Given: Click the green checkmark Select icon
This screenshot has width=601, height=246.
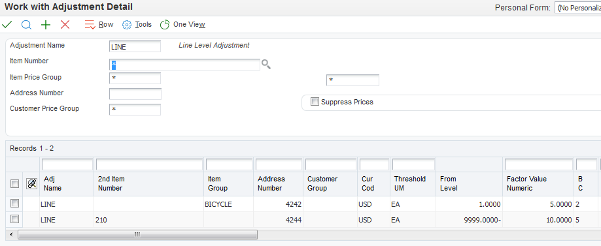Looking at the screenshot, I should (7, 25).
